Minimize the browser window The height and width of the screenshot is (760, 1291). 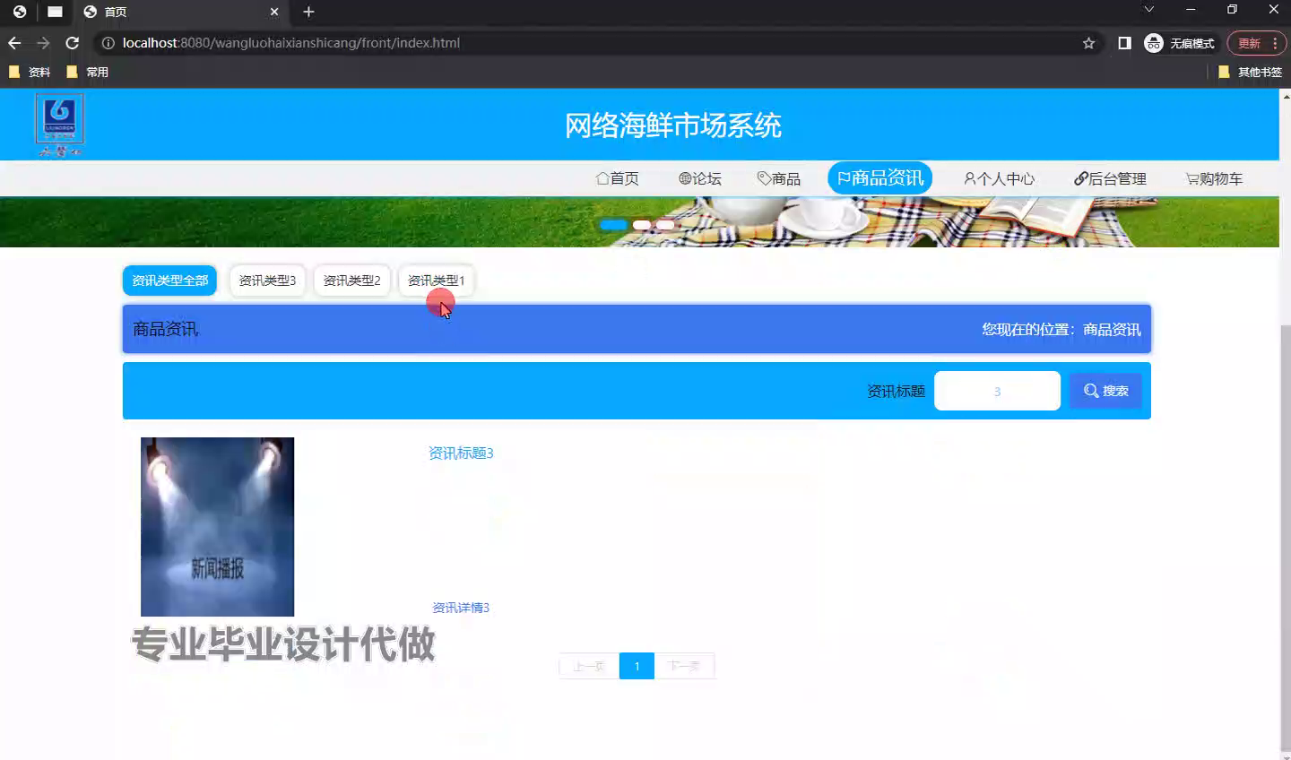(x=1191, y=10)
